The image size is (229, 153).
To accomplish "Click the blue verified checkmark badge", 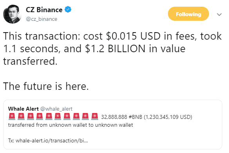I will tap(68, 9).
